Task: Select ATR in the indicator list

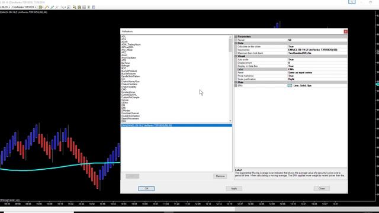Action: coord(124,60)
